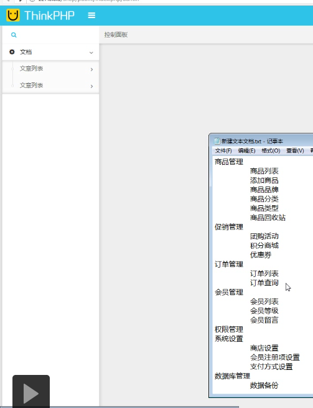Click the gear icon beside 文档

[x=12, y=52]
